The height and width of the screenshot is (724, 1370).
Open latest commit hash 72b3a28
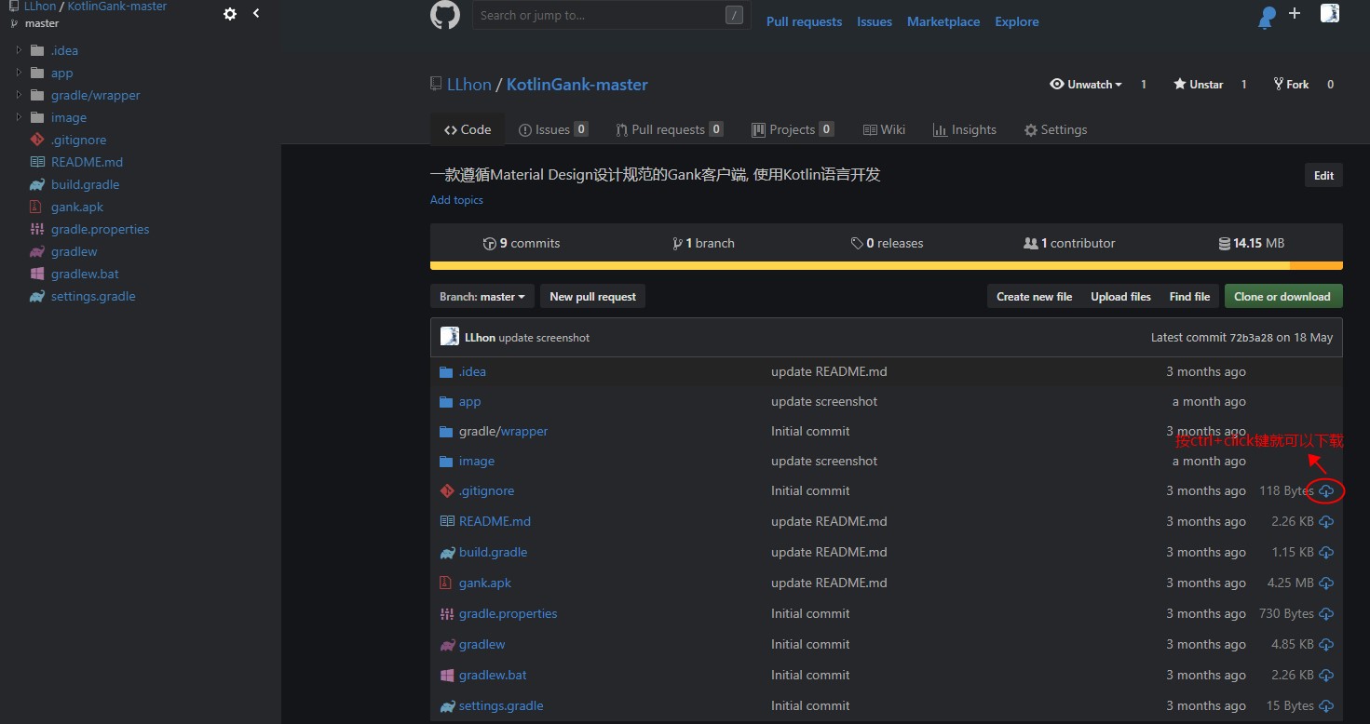[x=1251, y=338]
